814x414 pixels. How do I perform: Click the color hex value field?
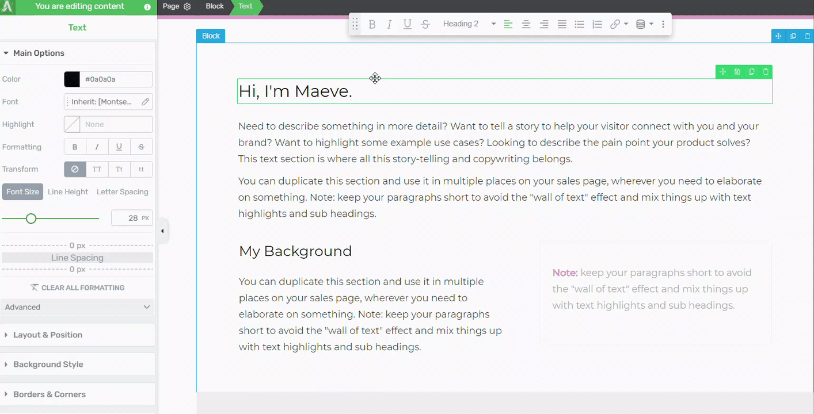pyautogui.click(x=116, y=79)
